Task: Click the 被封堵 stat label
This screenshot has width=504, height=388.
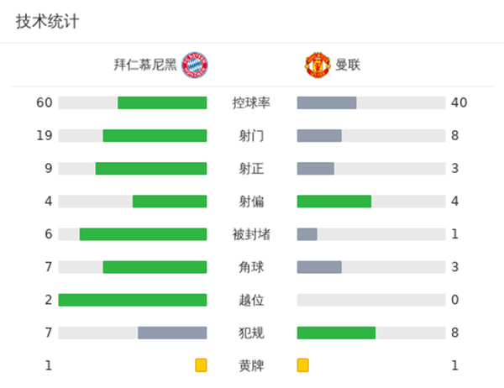Action: point(251,234)
